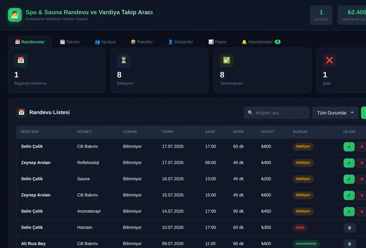Approve Selin Çelik's 17.07.2026 Cilt Bakımı appointment
Viewport: 366px width, 248px height.
tap(349, 147)
